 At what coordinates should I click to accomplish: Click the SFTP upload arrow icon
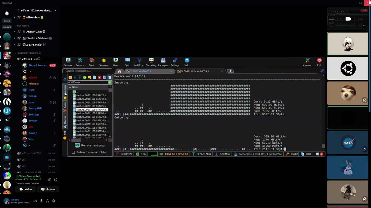pos(80,77)
